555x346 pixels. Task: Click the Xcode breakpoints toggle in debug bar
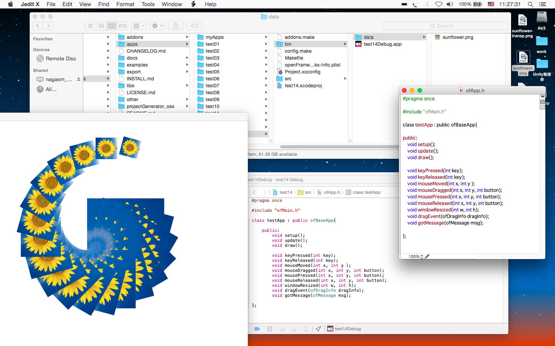257,329
